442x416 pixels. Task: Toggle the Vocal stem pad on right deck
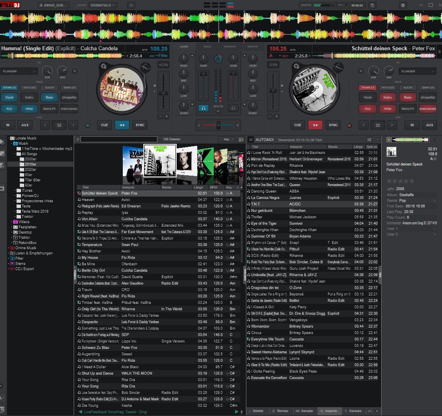pyautogui.click(x=368, y=97)
